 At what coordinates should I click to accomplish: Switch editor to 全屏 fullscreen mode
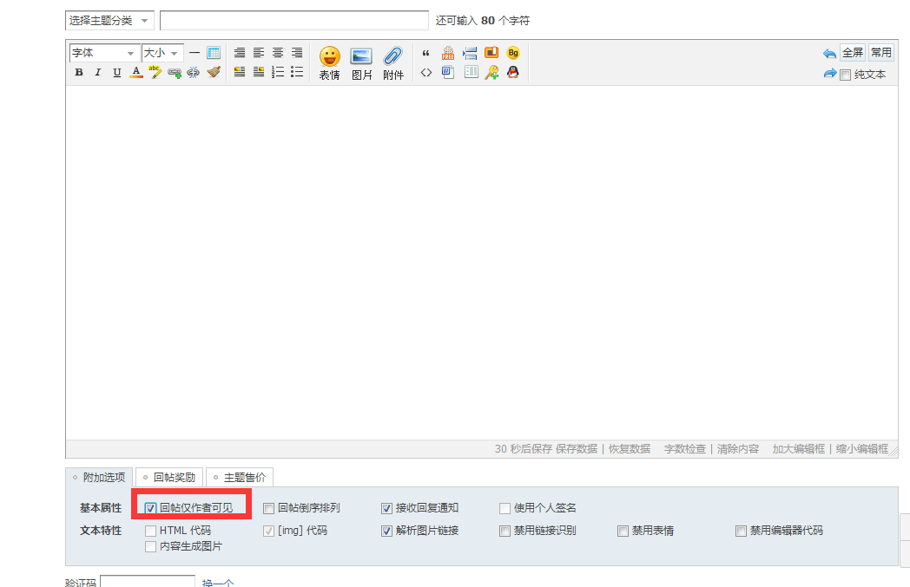pyautogui.click(x=853, y=53)
